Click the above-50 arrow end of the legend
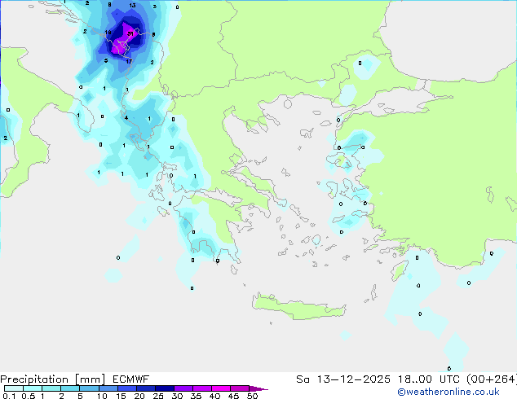The height and width of the screenshot is (399, 517). click(x=258, y=388)
